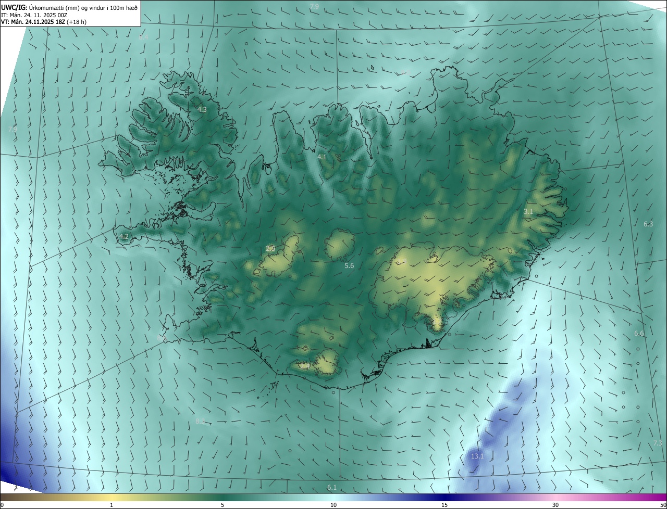Click the 4.2 value on the western peninsula

(x=123, y=236)
